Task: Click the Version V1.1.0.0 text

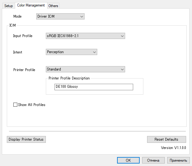Action: (x=173, y=148)
